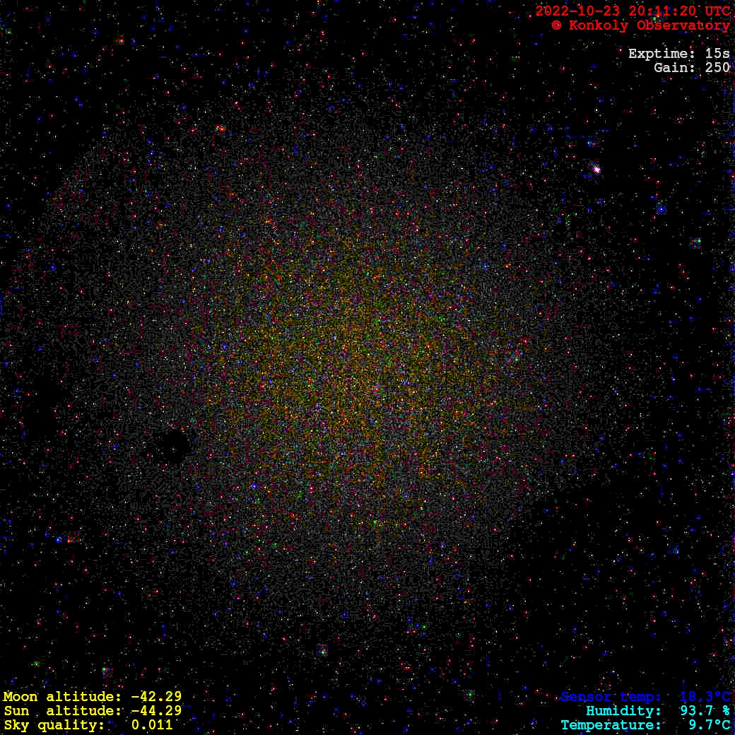This screenshot has width=735, height=735.
Task: Click the Sensor temp reading
Action: coord(645,697)
